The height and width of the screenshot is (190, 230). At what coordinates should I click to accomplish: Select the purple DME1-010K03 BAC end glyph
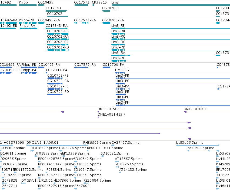coord(207,112)
